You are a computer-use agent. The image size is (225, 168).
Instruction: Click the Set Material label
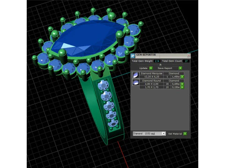175,133
